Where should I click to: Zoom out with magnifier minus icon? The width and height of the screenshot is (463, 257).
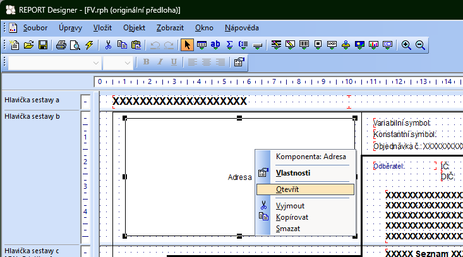[x=420, y=45]
